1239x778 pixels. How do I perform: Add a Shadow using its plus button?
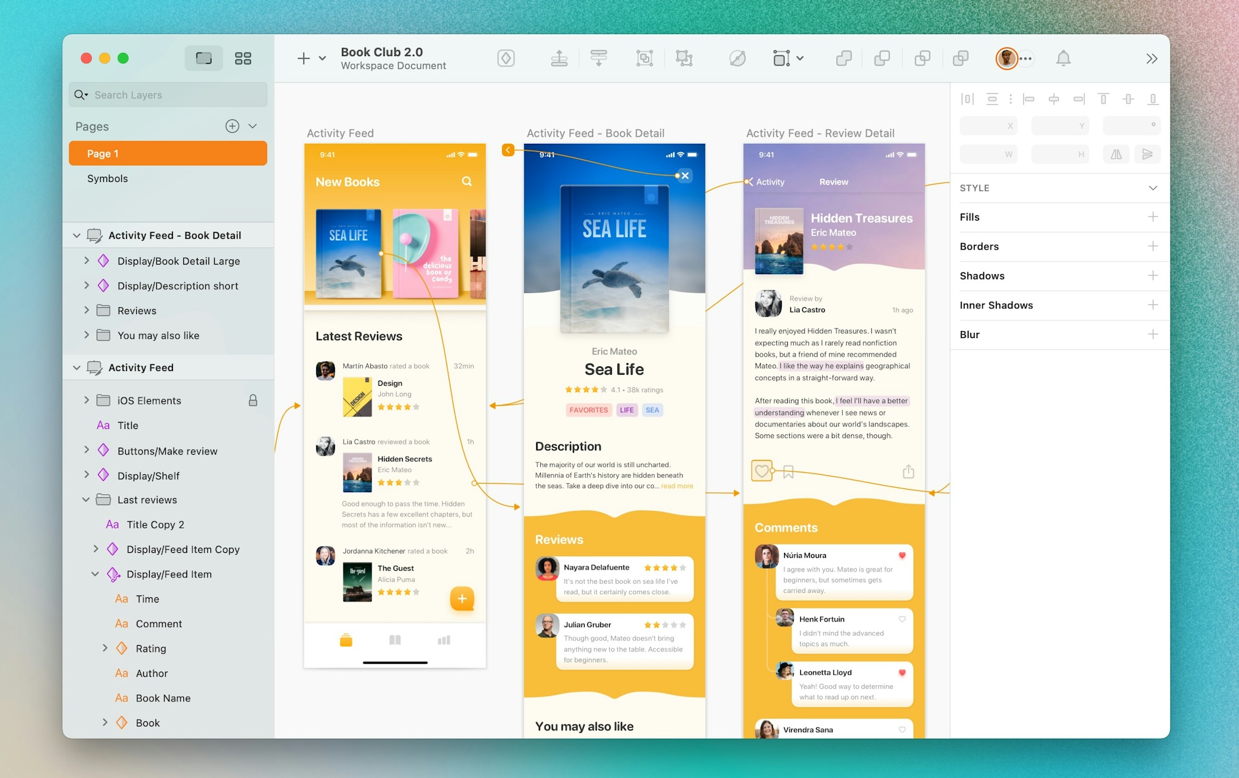point(1154,275)
